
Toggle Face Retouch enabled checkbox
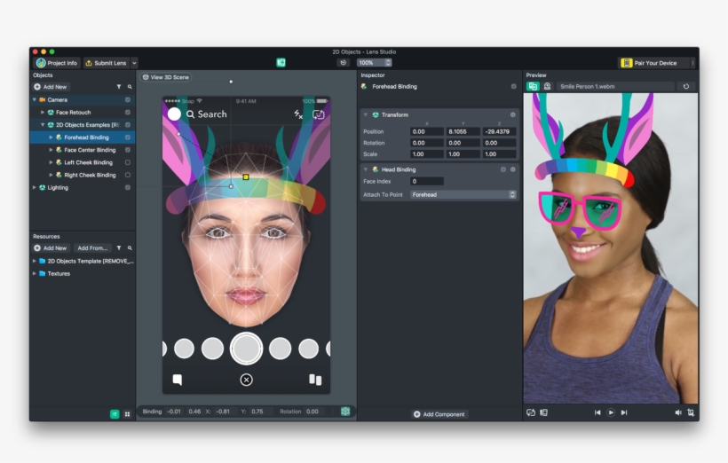tap(128, 113)
